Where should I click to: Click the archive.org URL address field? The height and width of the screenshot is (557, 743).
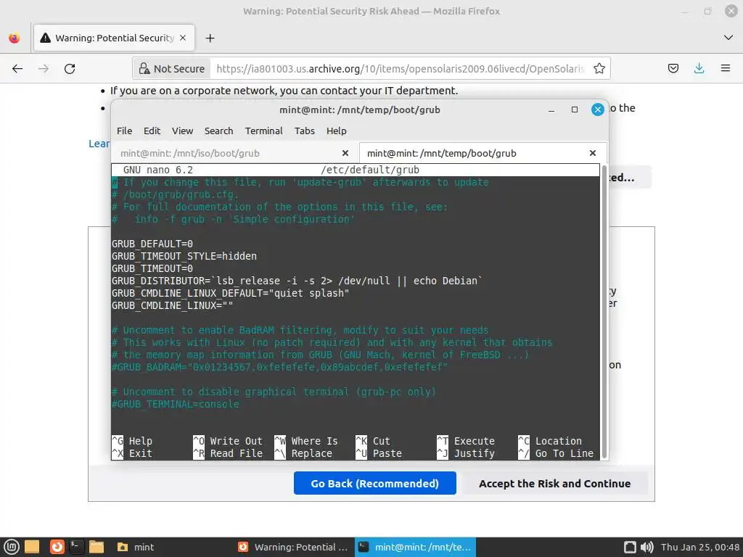(x=401, y=69)
